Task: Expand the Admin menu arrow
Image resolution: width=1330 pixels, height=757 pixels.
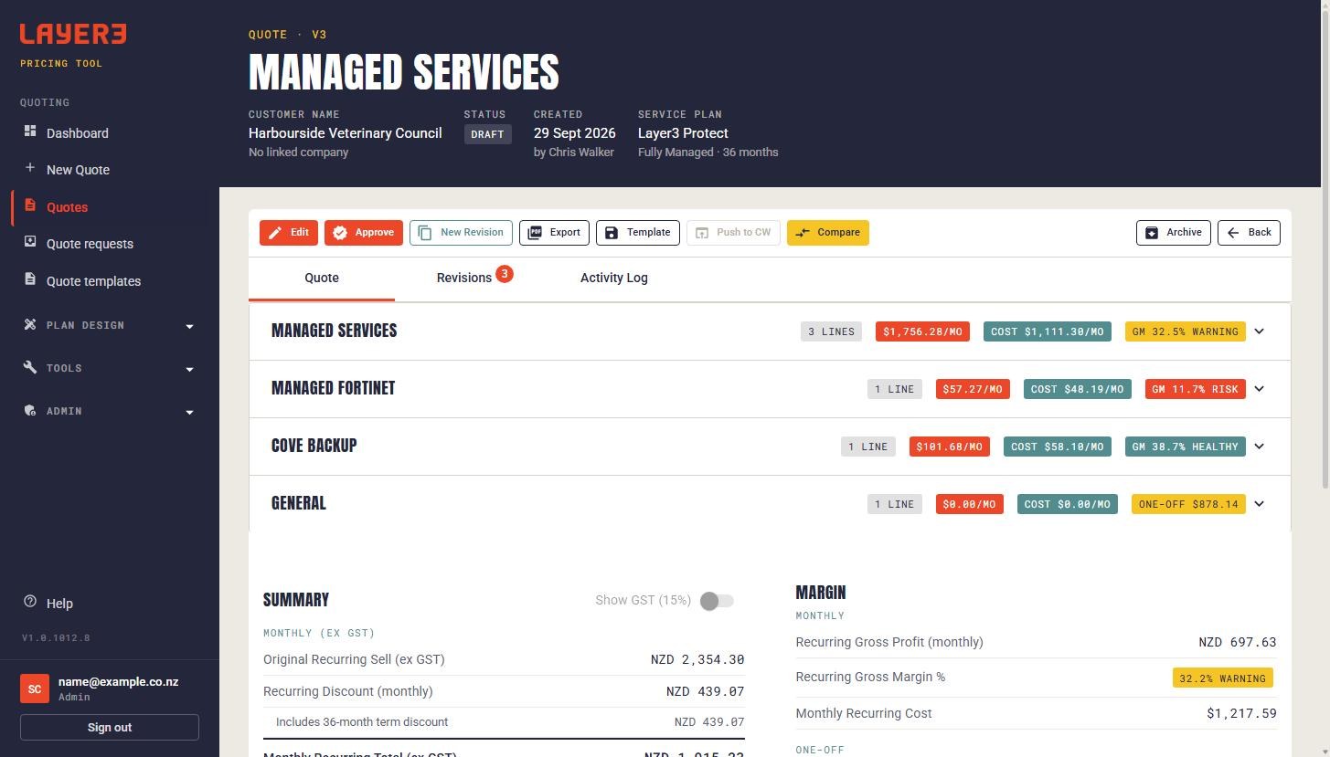Action: click(189, 412)
